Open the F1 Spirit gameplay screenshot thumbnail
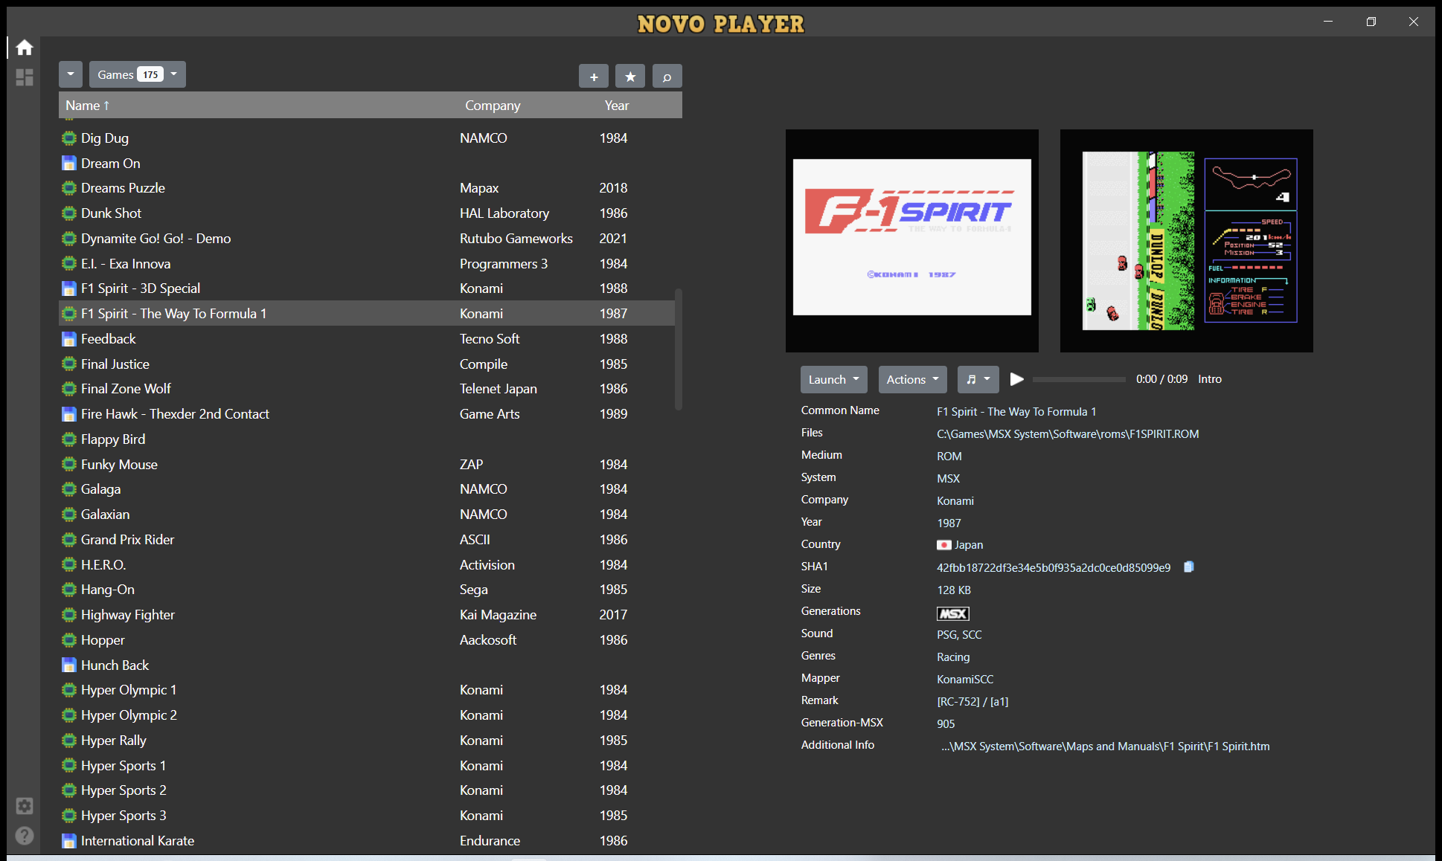1442x861 pixels. coord(1186,240)
